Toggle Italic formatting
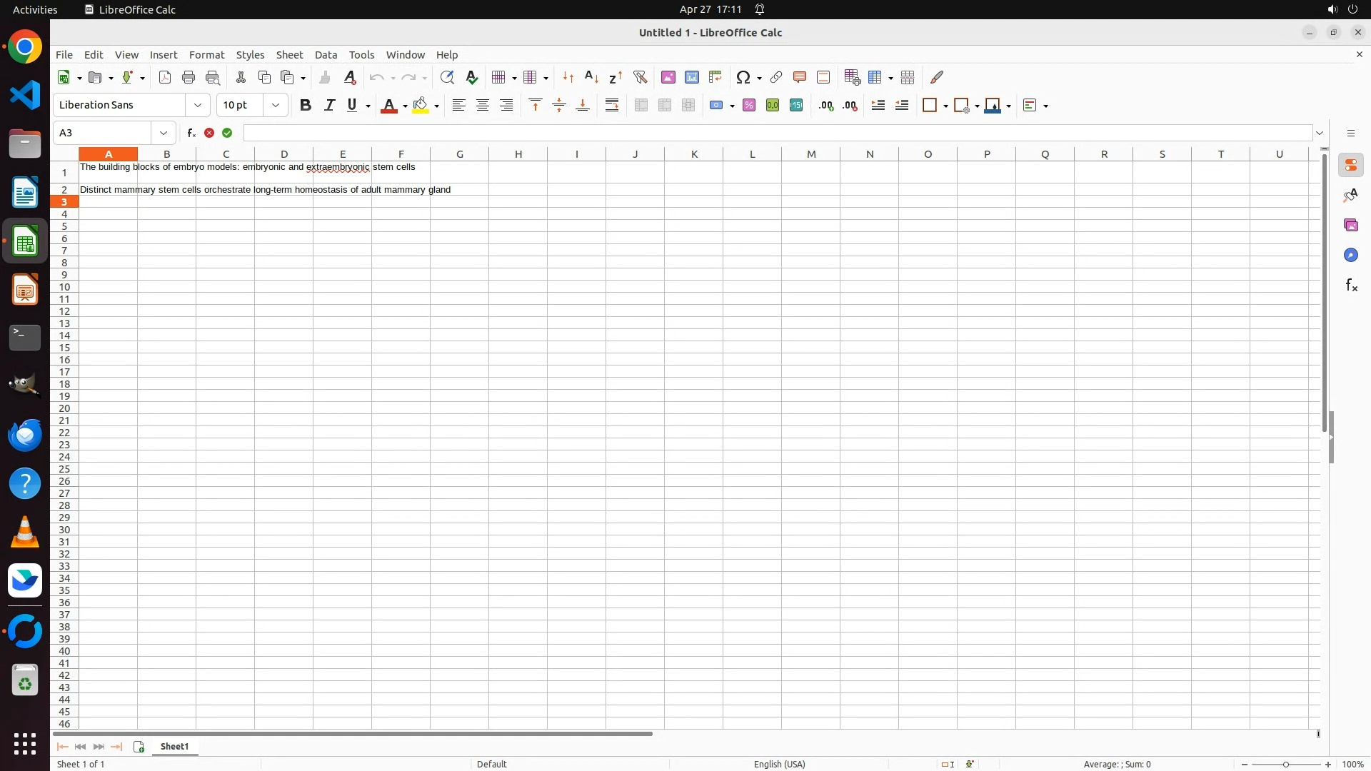 coord(329,105)
